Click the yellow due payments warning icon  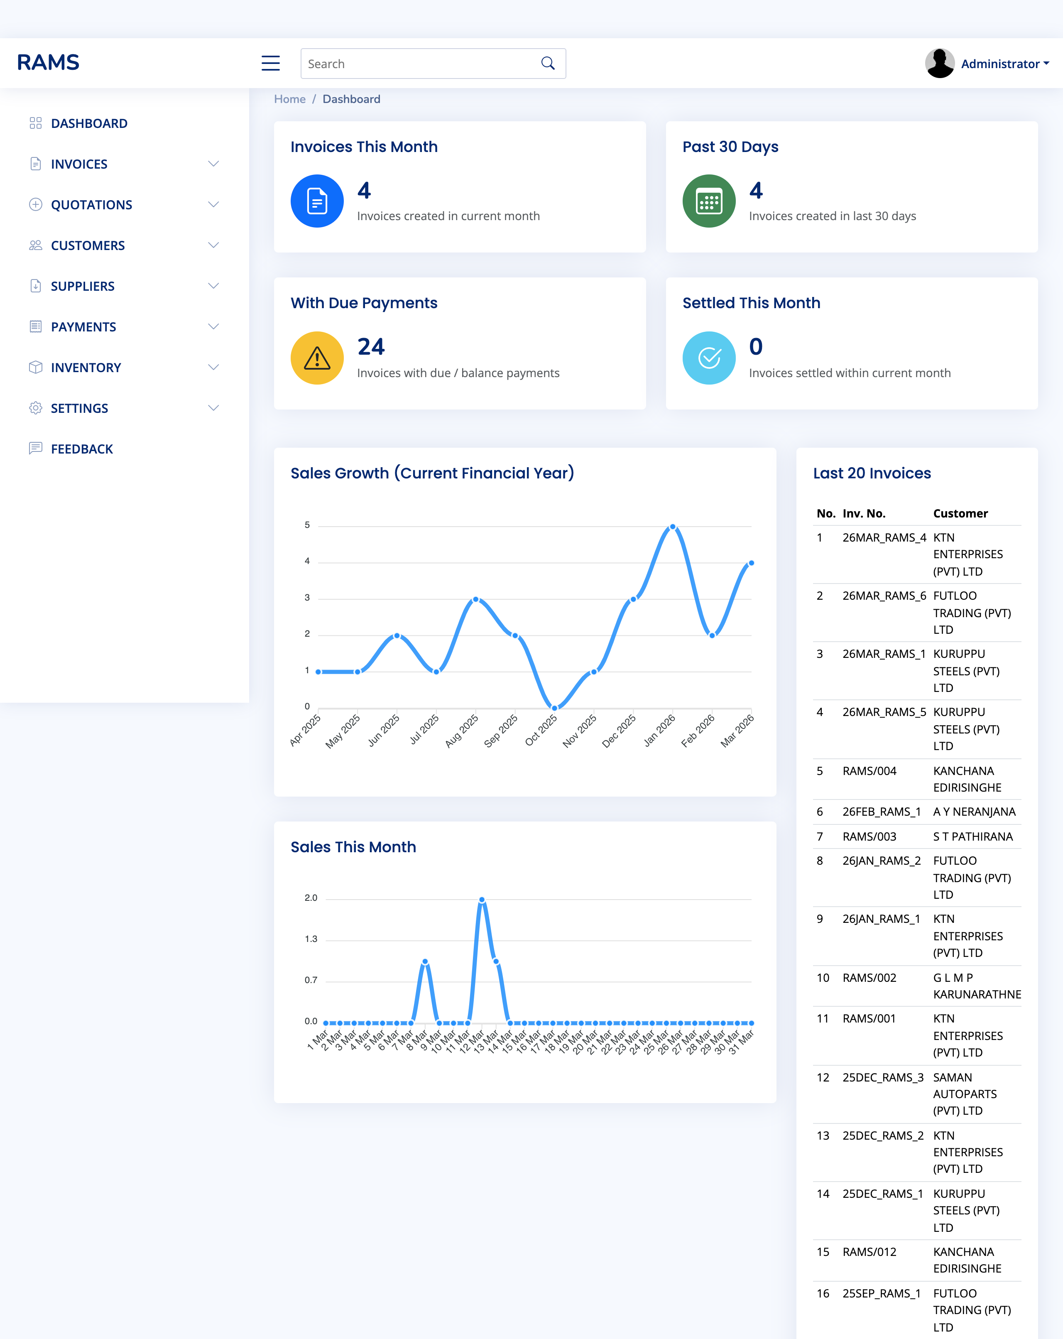pos(317,358)
